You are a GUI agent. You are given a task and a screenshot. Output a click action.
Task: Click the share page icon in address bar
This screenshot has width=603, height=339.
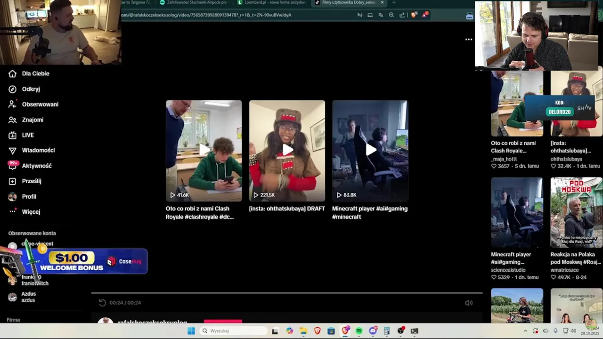[x=402, y=15]
